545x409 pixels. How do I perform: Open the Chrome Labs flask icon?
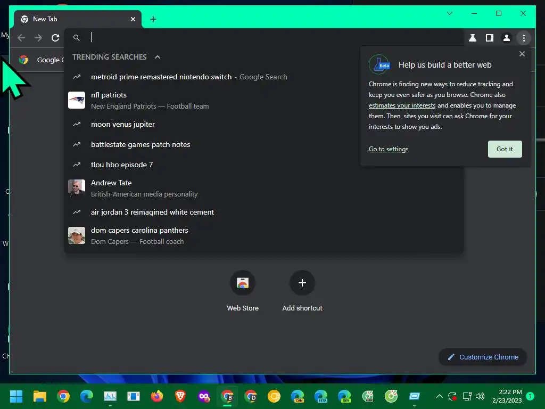click(473, 38)
